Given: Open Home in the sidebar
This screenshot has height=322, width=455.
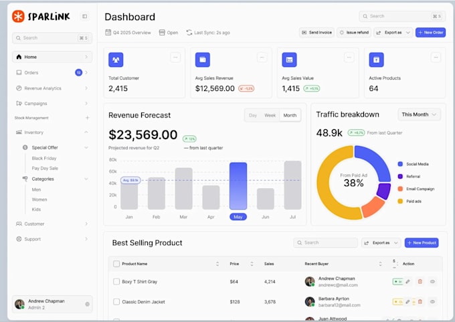Looking at the screenshot, I should point(52,57).
